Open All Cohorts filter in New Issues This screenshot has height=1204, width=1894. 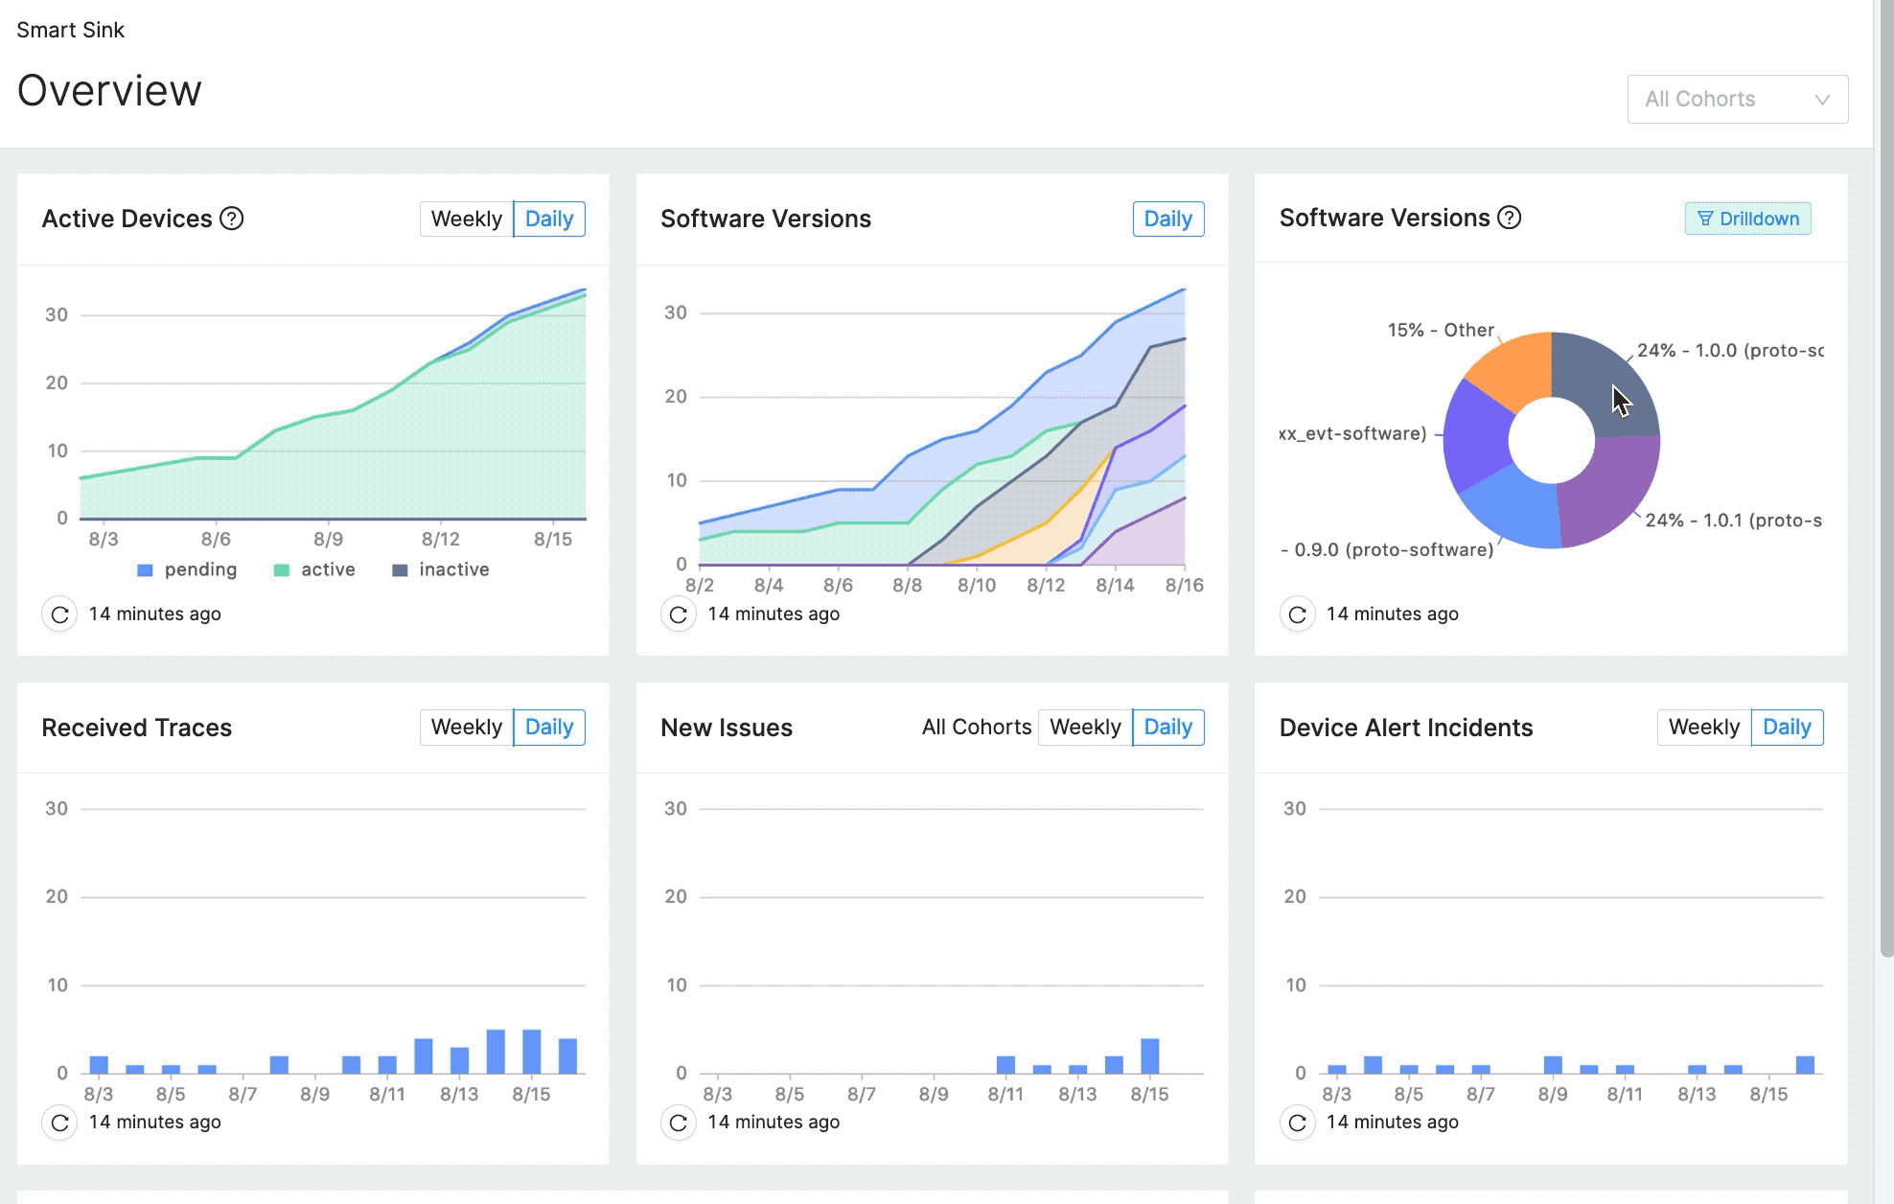tap(976, 727)
